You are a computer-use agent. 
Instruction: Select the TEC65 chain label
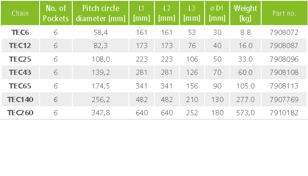20,86
